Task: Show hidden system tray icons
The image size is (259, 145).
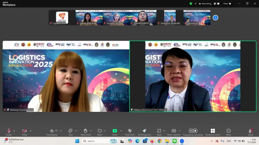Action: [x=212, y=141]
